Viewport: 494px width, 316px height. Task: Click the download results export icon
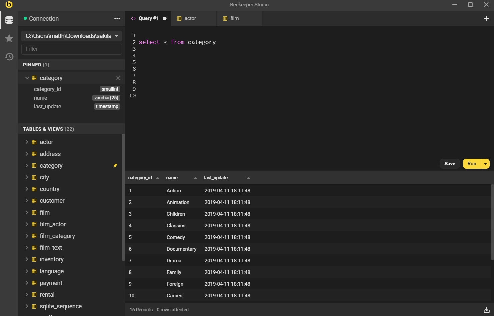tap(486, 309)
